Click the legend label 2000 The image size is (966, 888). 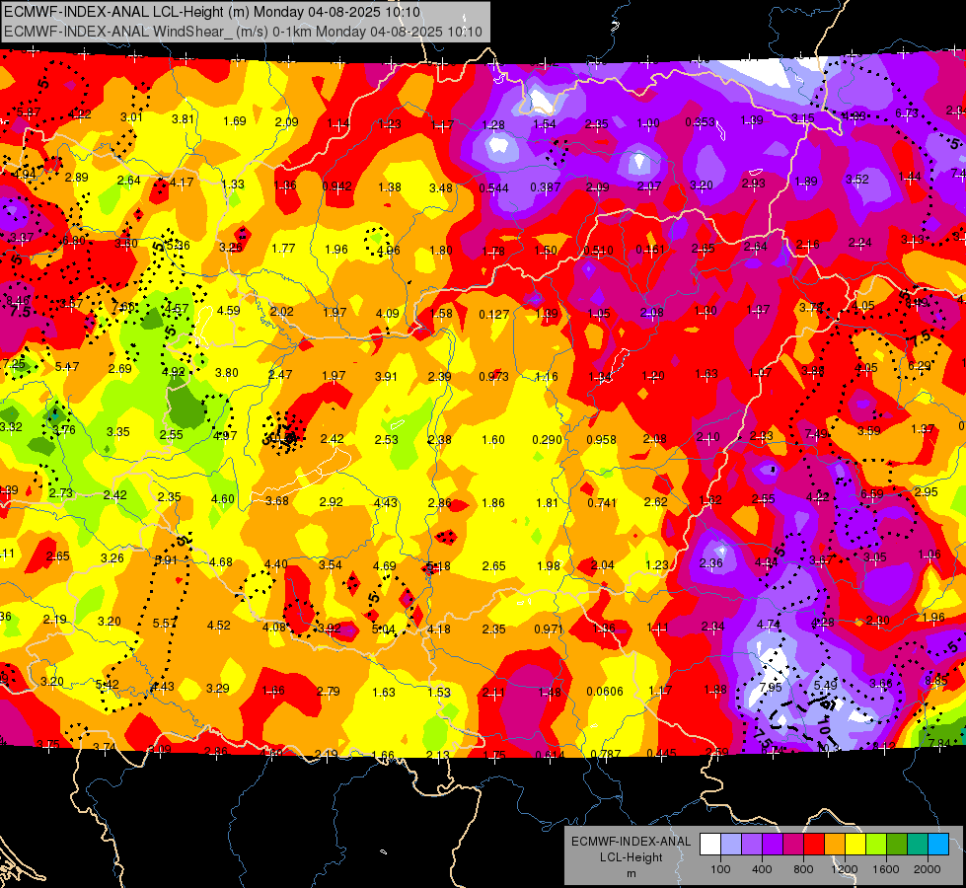928,869
